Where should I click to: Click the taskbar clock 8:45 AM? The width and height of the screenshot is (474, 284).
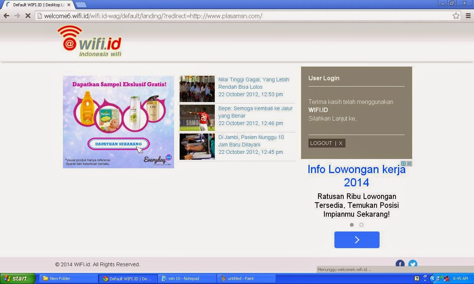pos(460,278)
